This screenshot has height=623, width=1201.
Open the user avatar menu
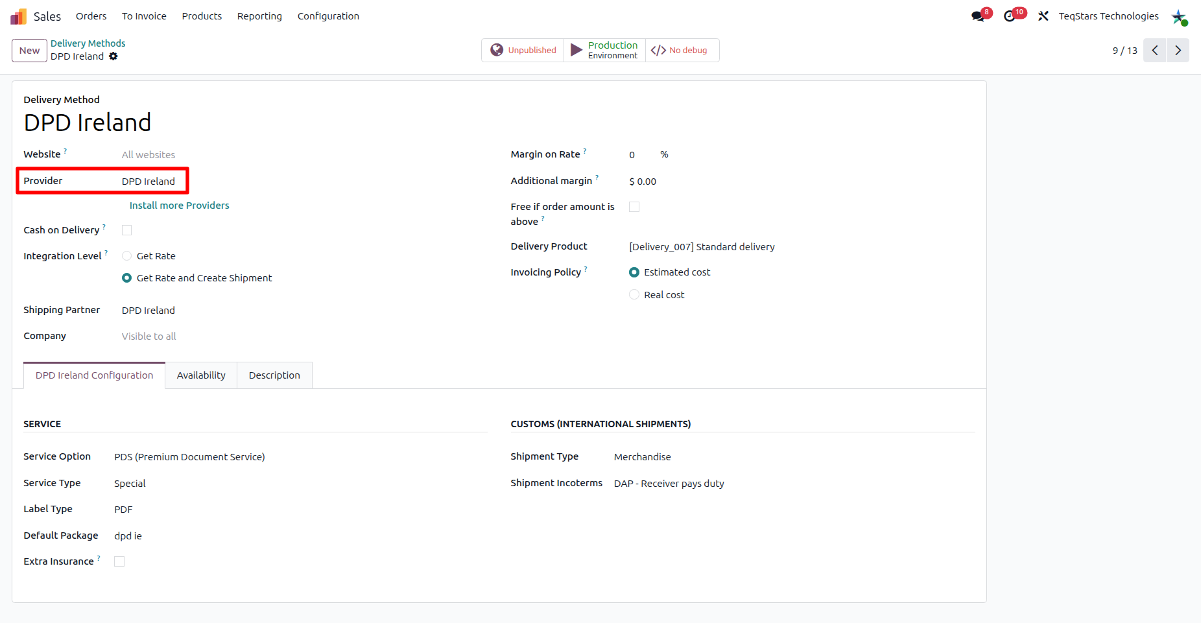pyautogui.click(x=1179, y=16)
